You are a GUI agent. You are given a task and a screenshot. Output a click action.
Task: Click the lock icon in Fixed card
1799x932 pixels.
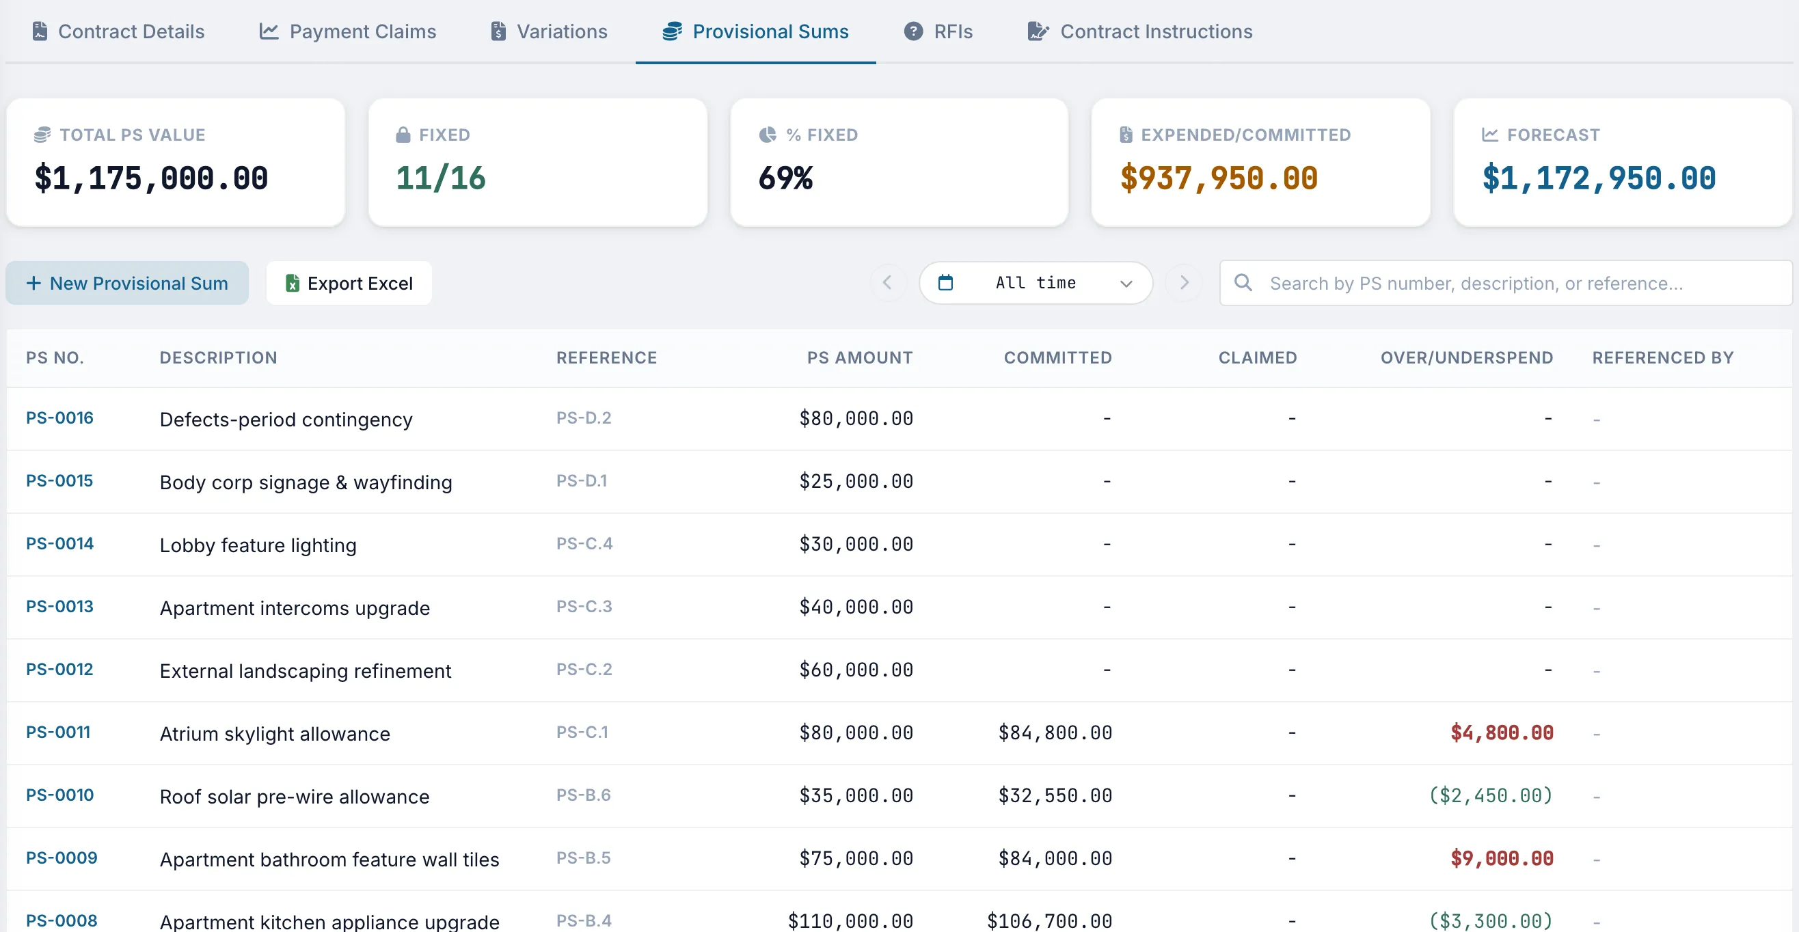(403, 135)
